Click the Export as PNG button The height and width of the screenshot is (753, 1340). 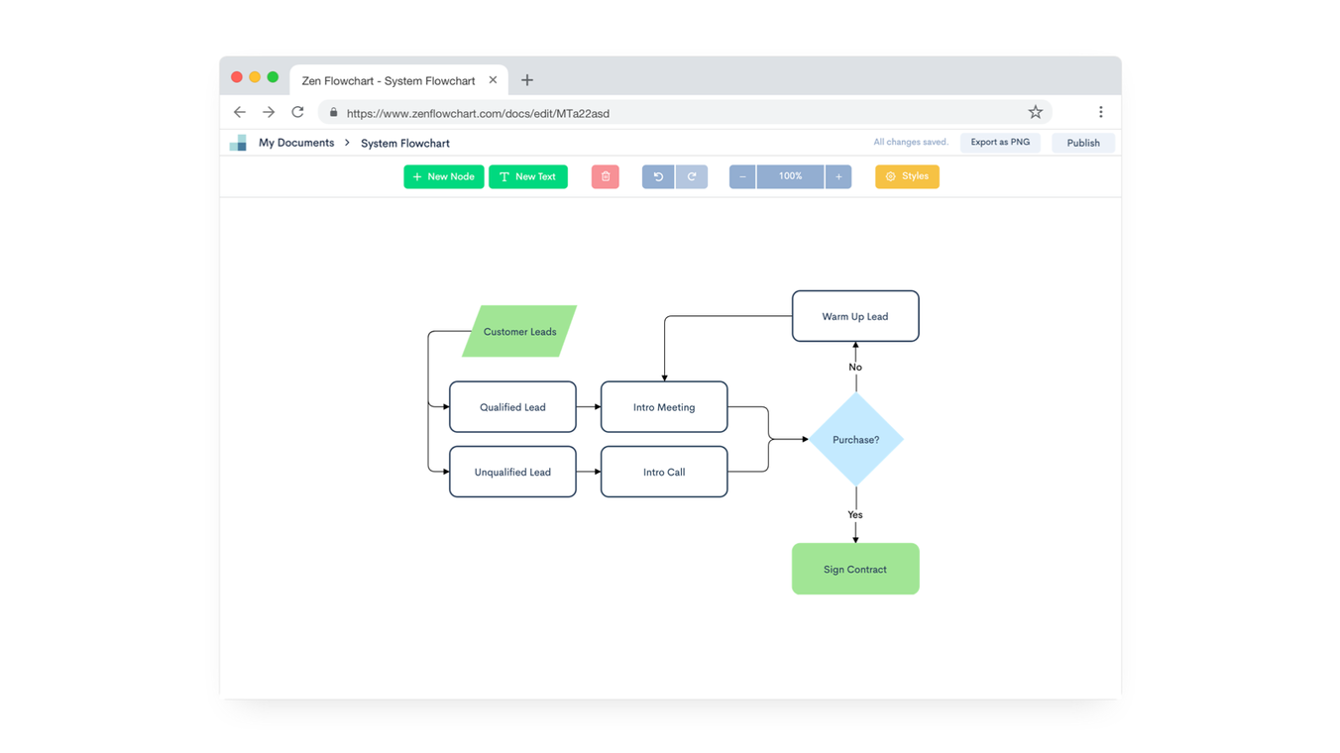coord(1000,142)
